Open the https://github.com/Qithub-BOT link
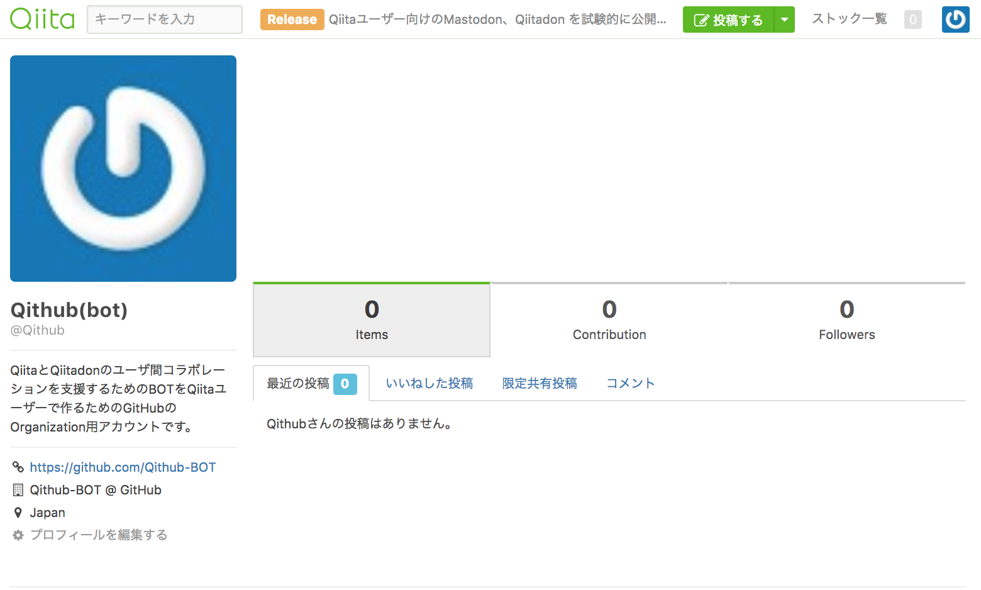 (123, 467)
